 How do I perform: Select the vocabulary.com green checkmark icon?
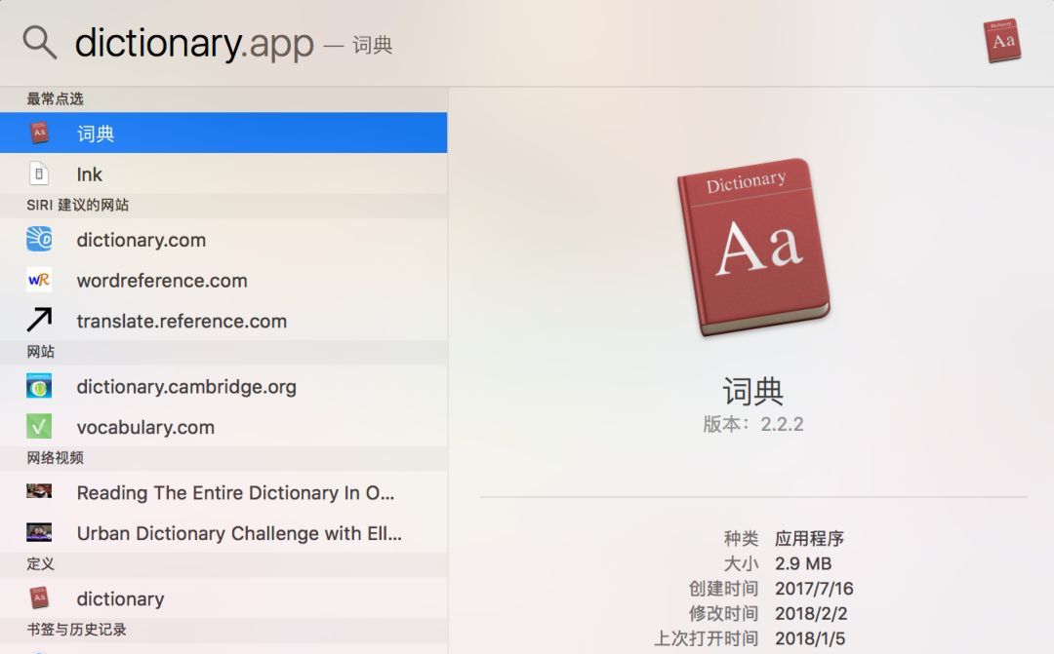pyautogui.click(x=39, y=427)
